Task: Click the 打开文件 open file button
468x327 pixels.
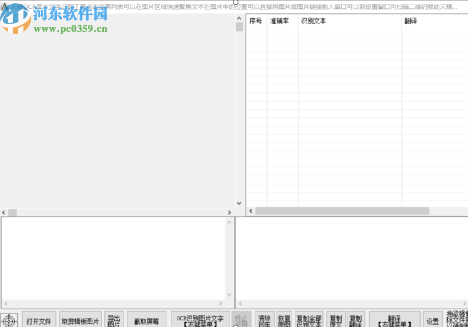Action: [x=39, y=320]
